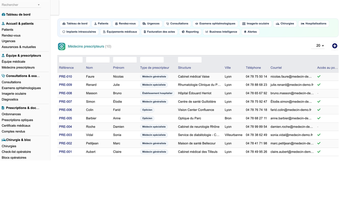Viewport: 346px width, 214px height.
Task: Click portal access checkmark for Vidal
Action: [x=319, y=135]
